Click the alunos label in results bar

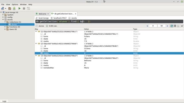point(41,26)
